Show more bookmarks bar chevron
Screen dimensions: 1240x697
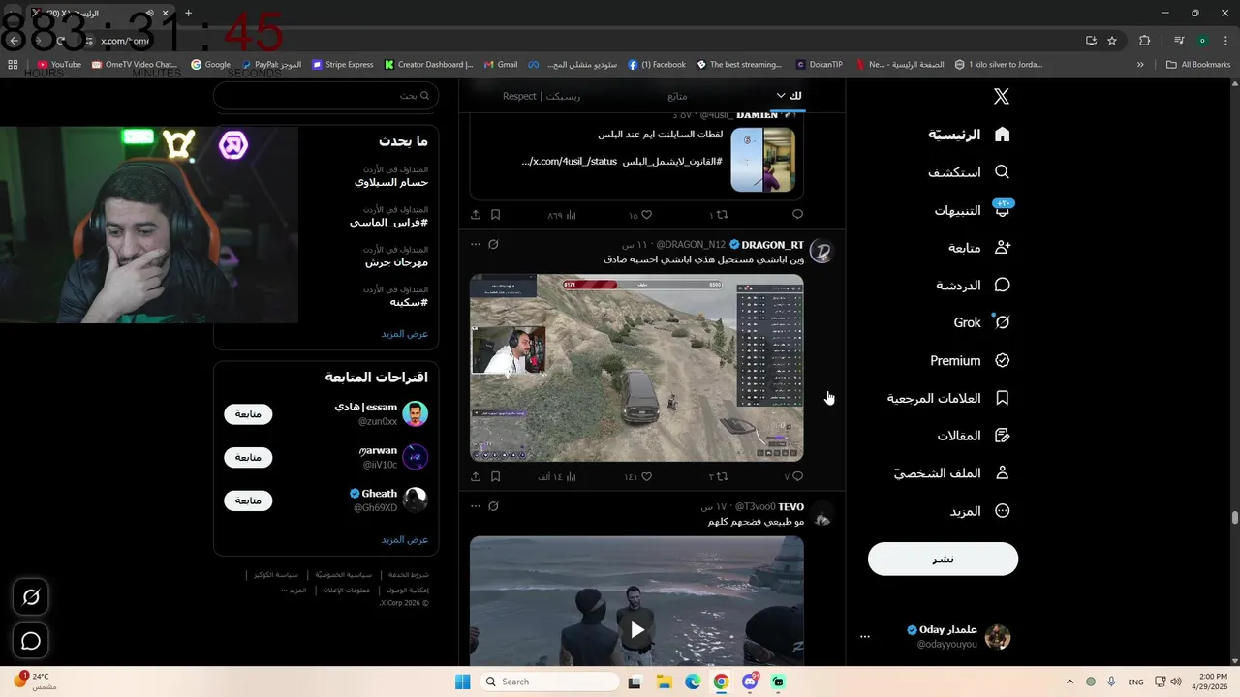tap(1140, 65)
